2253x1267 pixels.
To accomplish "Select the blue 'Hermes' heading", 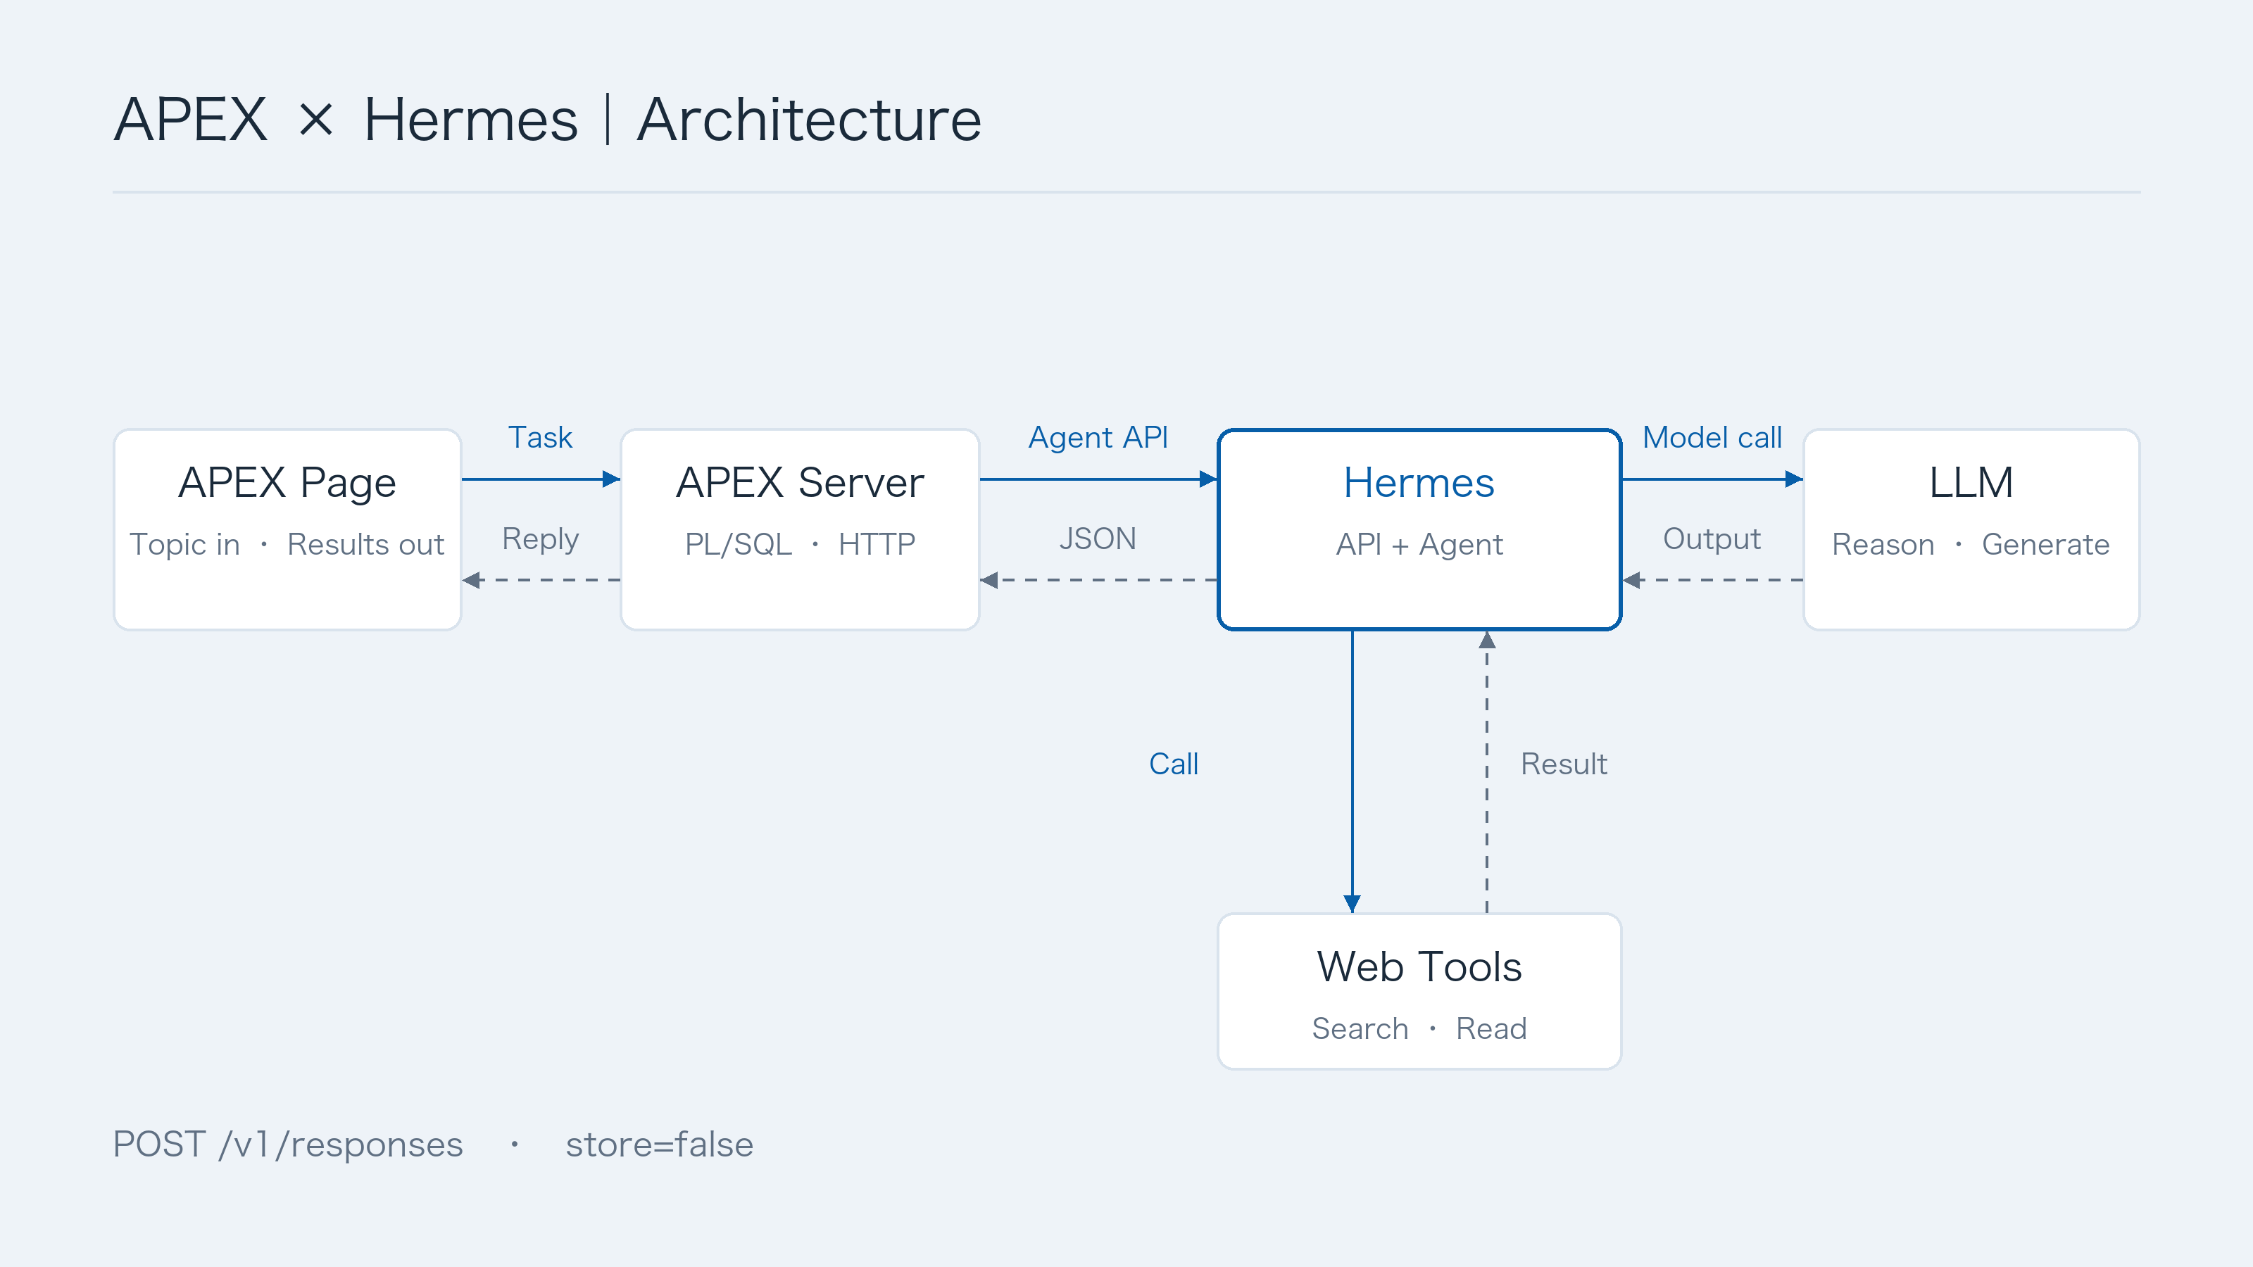I will (1419, 483).
